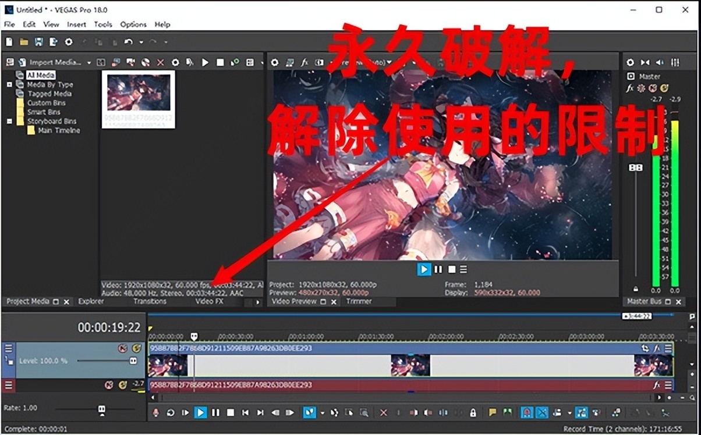Stop playback in Video Preview window
The width and height of the screenshot is (701, 435).
(x=451, y=269)
